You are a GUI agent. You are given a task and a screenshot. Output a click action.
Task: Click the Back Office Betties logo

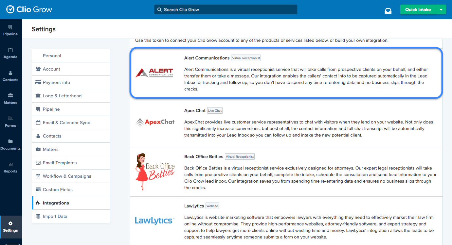pos(155,171)
